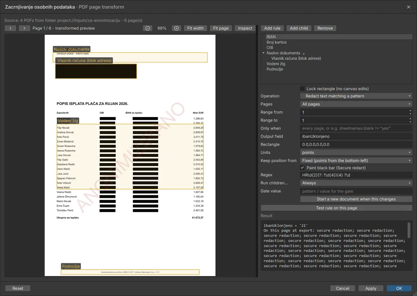417x296 pixels.
Task: Open the Units dropdown
Action: tap(356, 152)
